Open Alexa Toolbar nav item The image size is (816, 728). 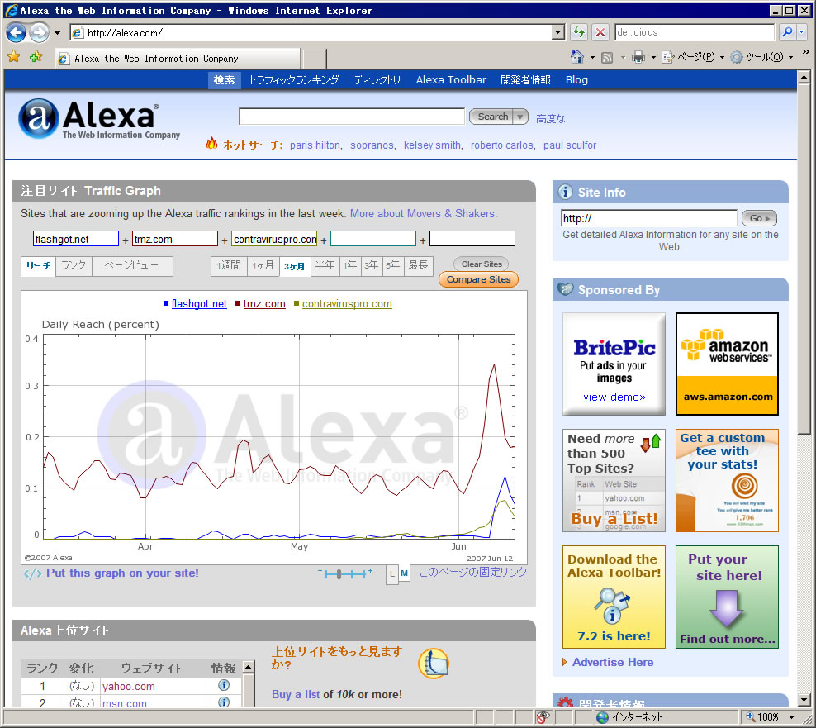[x=451, y=80]
